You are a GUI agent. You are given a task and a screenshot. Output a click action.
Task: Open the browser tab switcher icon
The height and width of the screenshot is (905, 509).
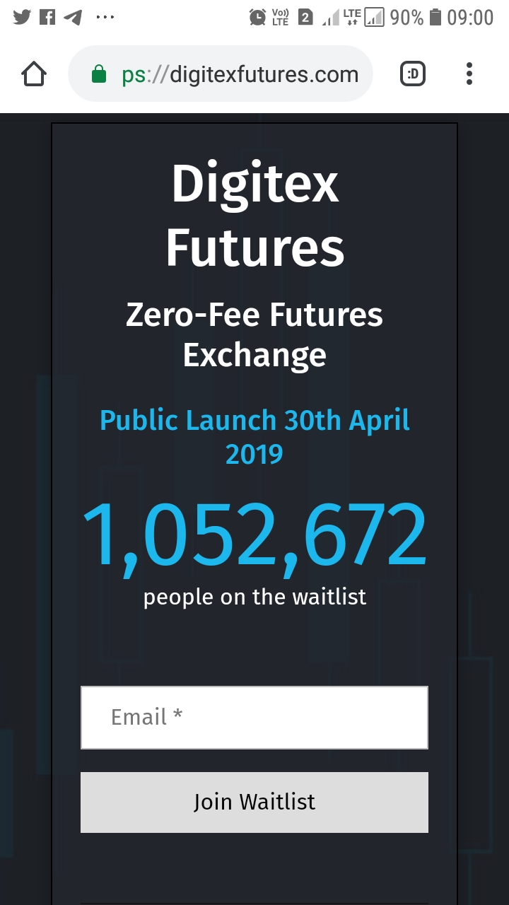(413, 74)
